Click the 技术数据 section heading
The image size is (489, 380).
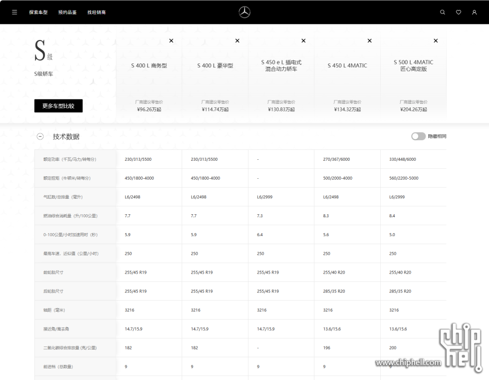[x=66, y=137]
